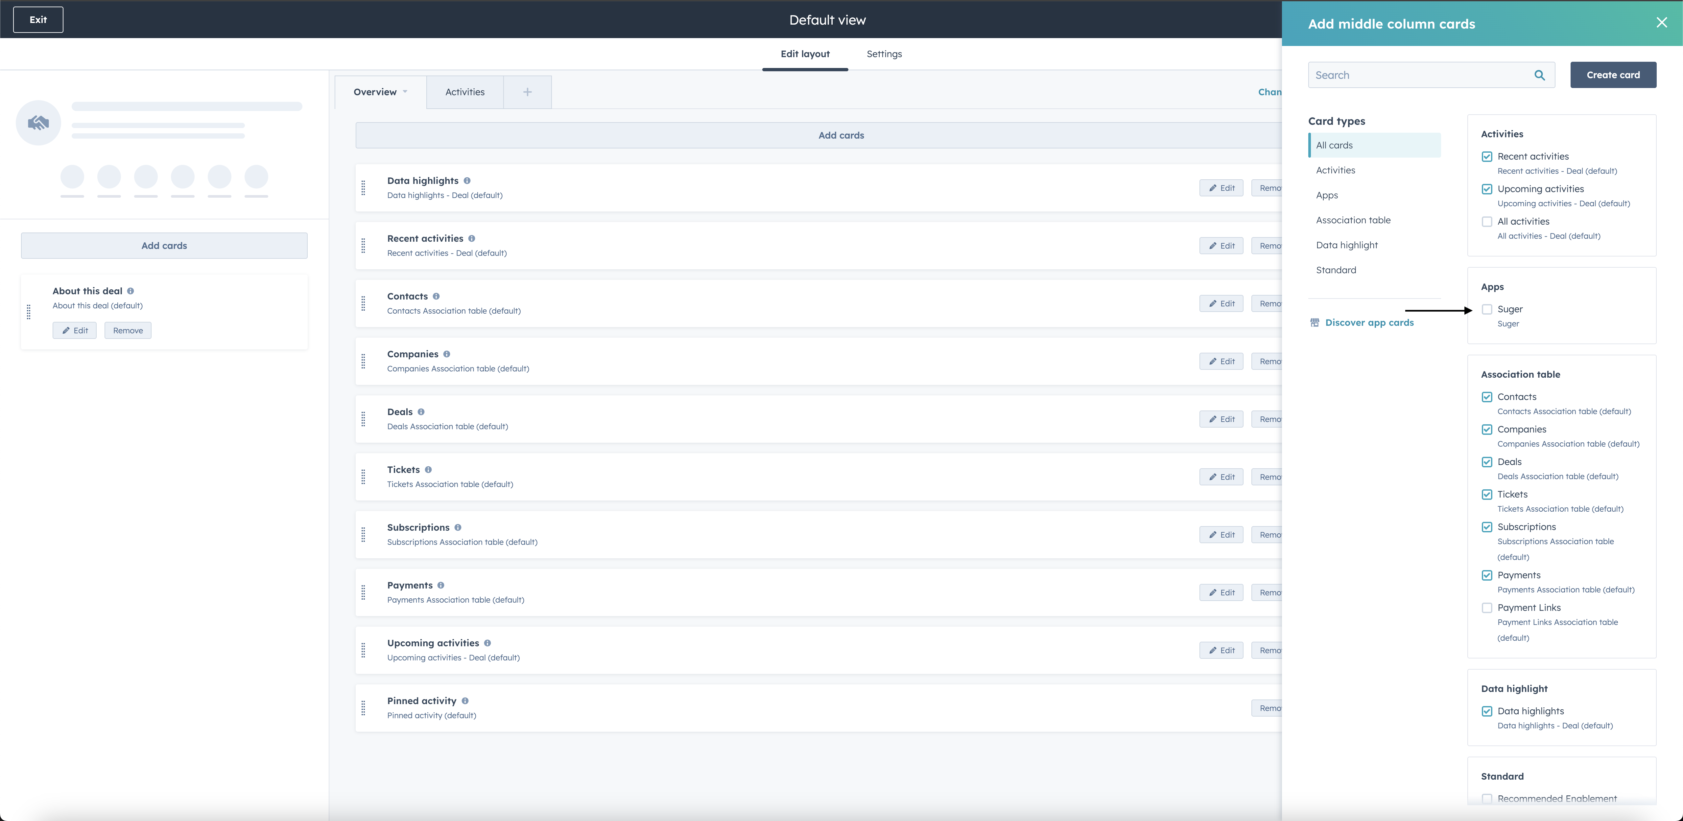This screenshot has width=1683, height=821.
Task: Click the search magnifier icon
Action: coord(1539,75)
